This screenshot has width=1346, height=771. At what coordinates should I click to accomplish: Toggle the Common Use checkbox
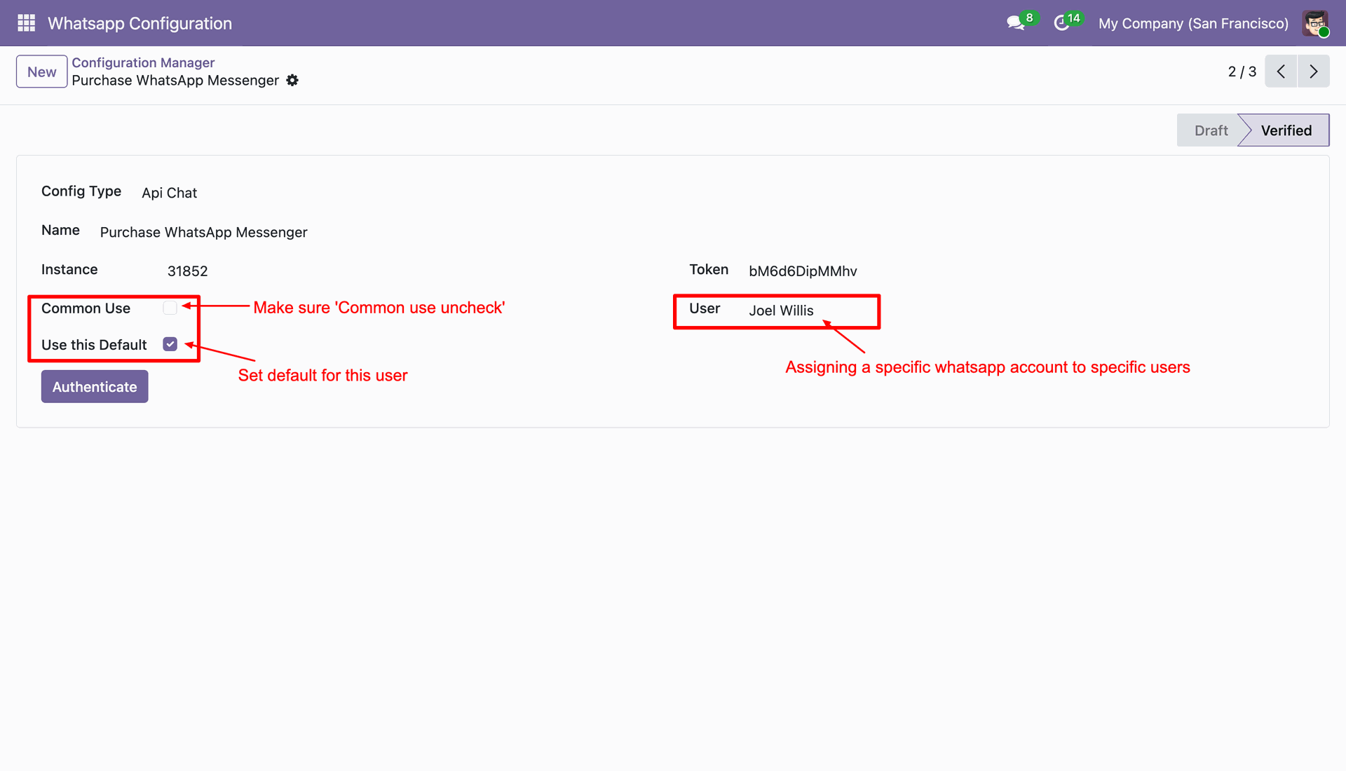[x=170, y=308]
